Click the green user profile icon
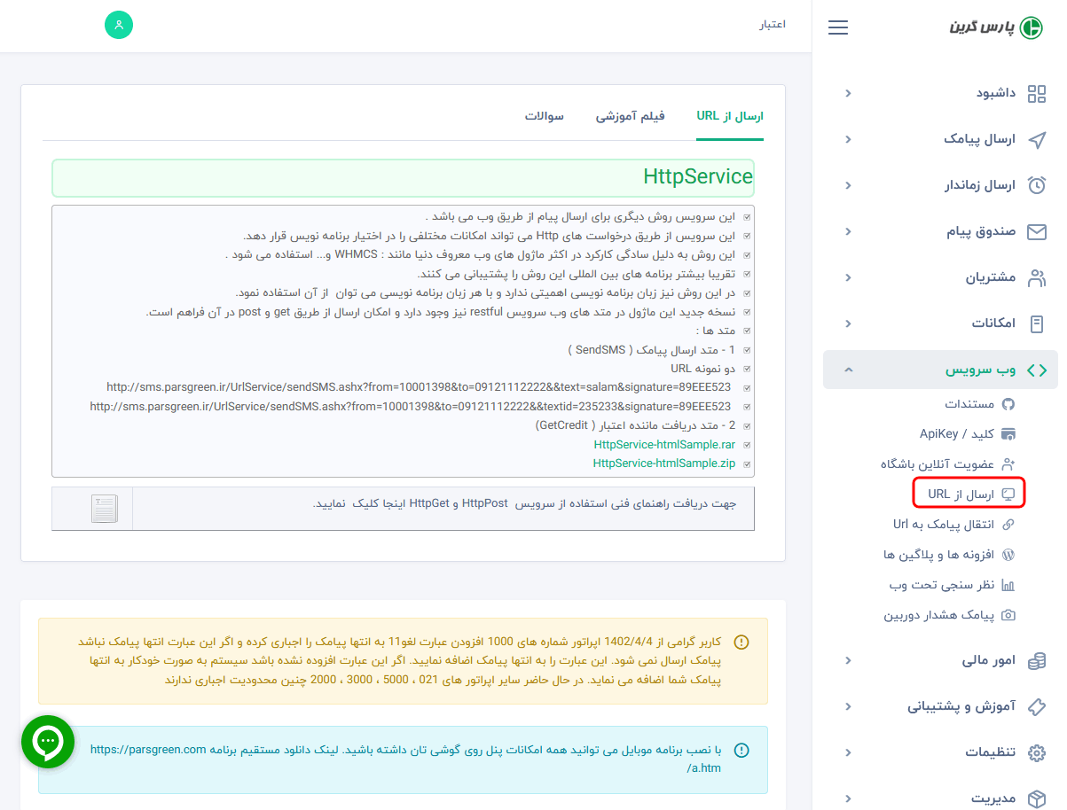This screenshot has width=1067, height=810. 118,25
